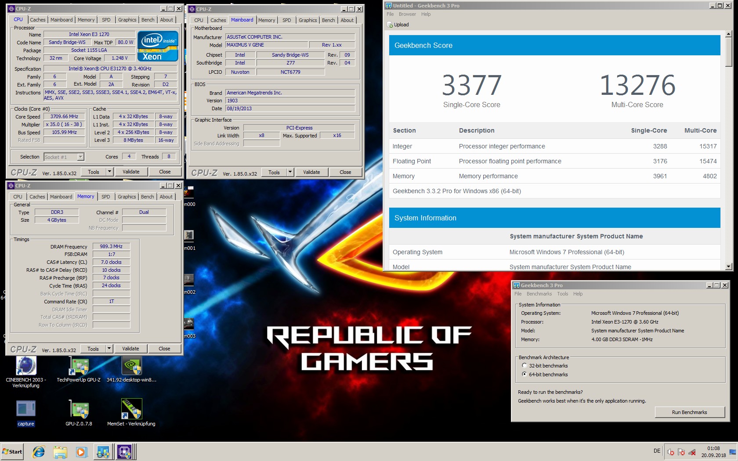Click the DRAM Frequency value 989.3 MHz
The image size is (738, 461).
[111, 246]
